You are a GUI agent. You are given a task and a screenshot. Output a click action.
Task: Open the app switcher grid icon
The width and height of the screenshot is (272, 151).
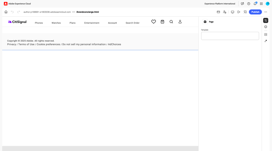tap(261, 4)
